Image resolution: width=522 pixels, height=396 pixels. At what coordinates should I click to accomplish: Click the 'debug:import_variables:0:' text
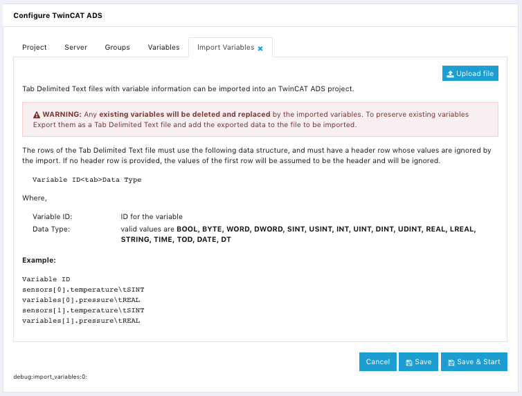click(x=51, y=377)
